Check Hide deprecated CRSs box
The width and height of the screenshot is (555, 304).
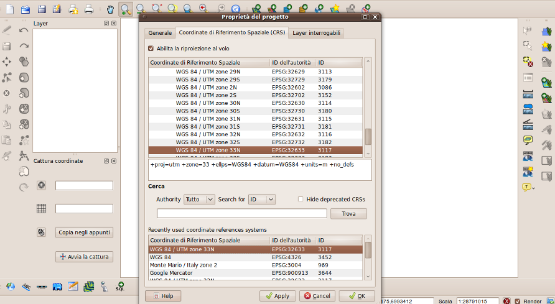(301, 200)
